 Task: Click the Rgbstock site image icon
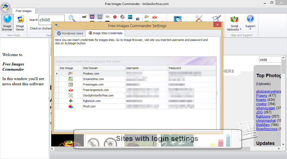click(71, 101)
